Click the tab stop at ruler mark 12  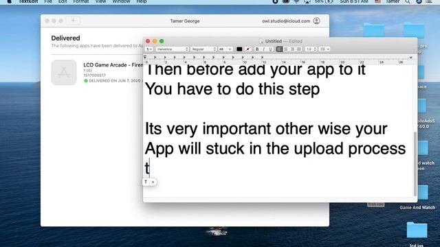pyautogui.click(x=263, y=58)
